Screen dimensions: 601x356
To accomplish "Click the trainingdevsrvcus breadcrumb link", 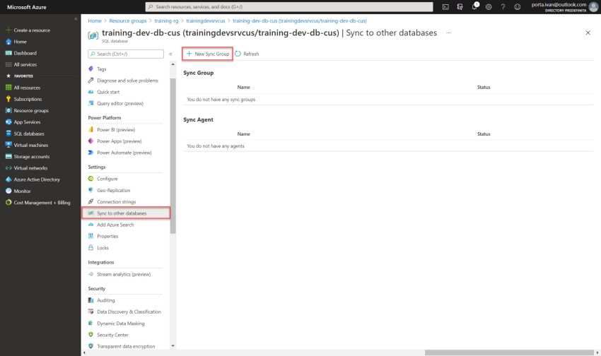I will 206,20.
